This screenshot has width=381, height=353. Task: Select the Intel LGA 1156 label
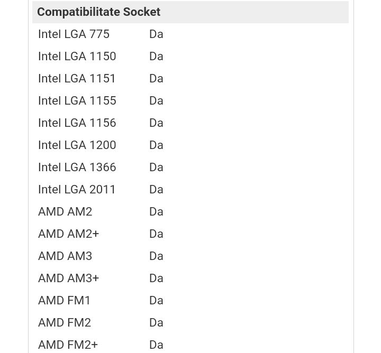click(x=77, y=123)
